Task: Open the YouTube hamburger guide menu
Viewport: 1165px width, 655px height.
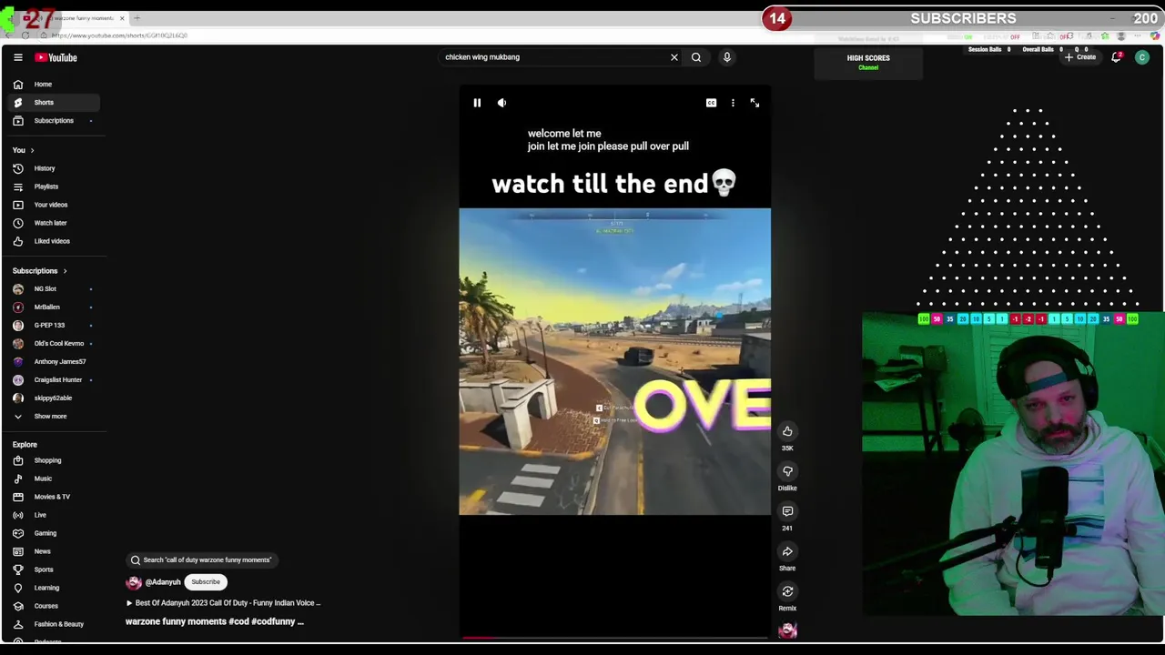Action: click(x=17, y=57)
